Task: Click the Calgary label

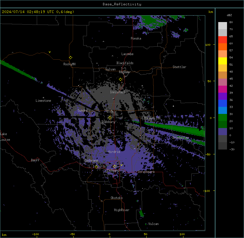Action: click(113, 170)
